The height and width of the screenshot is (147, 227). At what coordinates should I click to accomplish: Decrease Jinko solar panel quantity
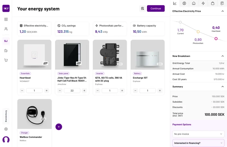[x=60, y=90]
